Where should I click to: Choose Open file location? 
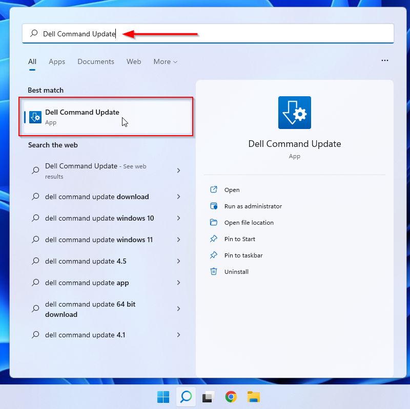pos(249,223)
